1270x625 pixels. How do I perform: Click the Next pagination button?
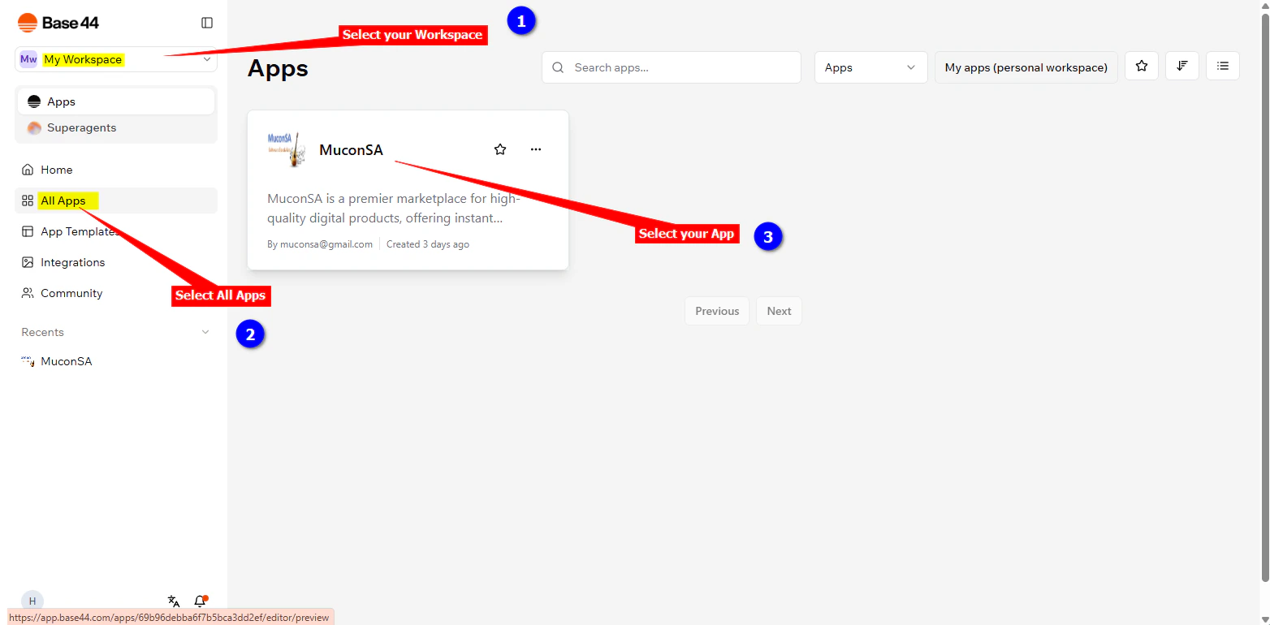[x=779, y=311]
